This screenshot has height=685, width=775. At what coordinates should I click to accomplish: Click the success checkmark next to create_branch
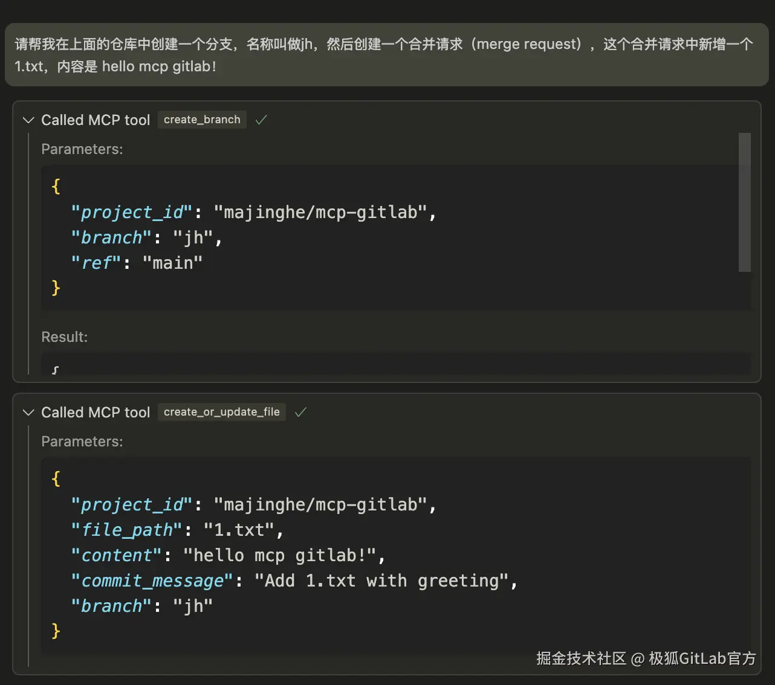(261, 120)
